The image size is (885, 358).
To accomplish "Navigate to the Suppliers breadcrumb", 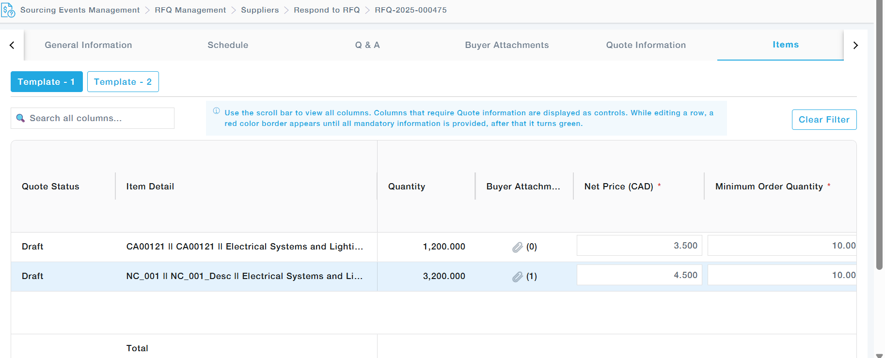I will 260,10.
